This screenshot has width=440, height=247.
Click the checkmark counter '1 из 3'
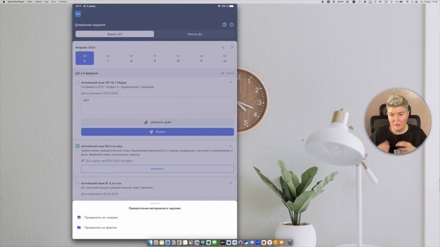[x=228, y=73]
